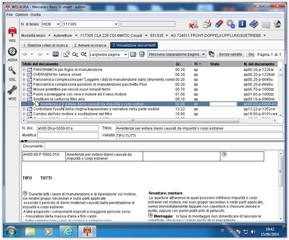Click the document list horizontal scrollbar

click(133, 121)
